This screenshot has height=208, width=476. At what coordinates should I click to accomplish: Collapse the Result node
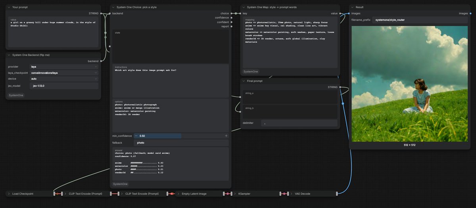[353, 7]
